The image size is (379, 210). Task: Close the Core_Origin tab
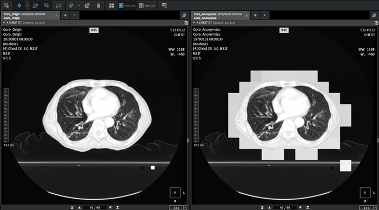56,16
